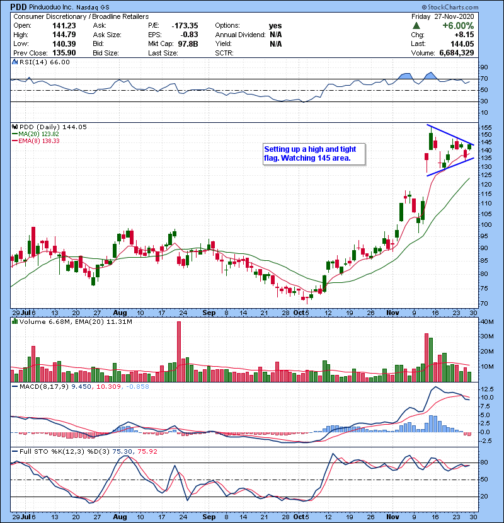This screenshot has height=523, width=504.
Task: Click the Nov label on price chart axis
Action: tap(392, 313)
